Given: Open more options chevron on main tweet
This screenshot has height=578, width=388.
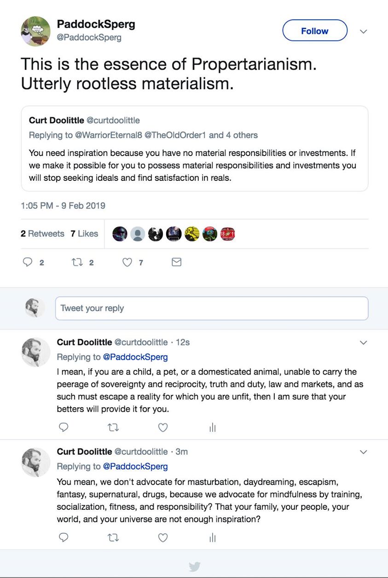Looking at the screenshot, I should (x=363, y=31).
